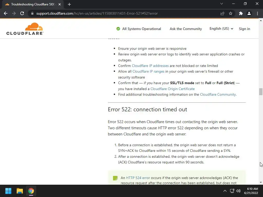Click Sign in
The height and width of the screenshot is (197, 263).
pyautogui.click(x=245, y=29)
